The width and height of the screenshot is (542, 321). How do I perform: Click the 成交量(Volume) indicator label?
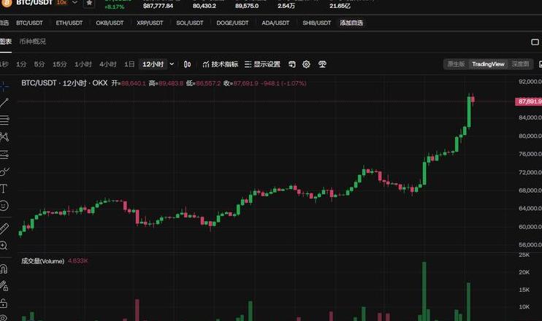click(42, 261)
